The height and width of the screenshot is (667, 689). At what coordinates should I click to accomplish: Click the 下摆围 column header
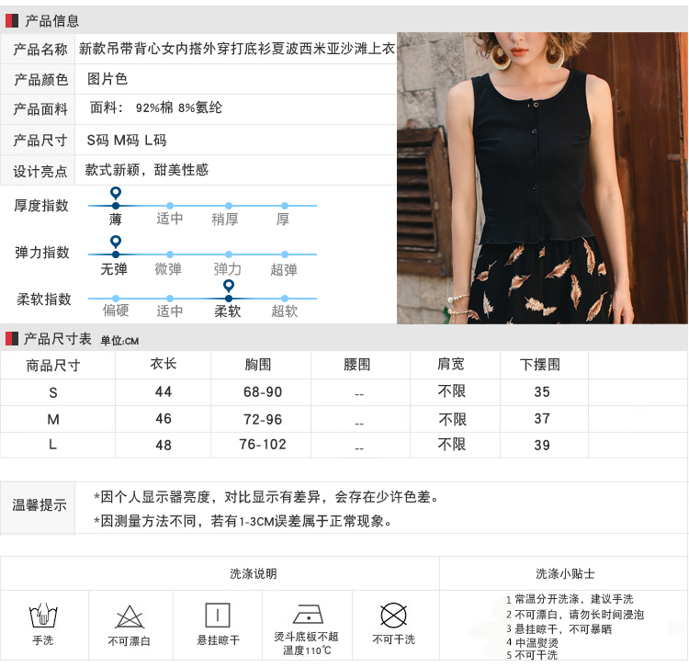tap(540, 364)
